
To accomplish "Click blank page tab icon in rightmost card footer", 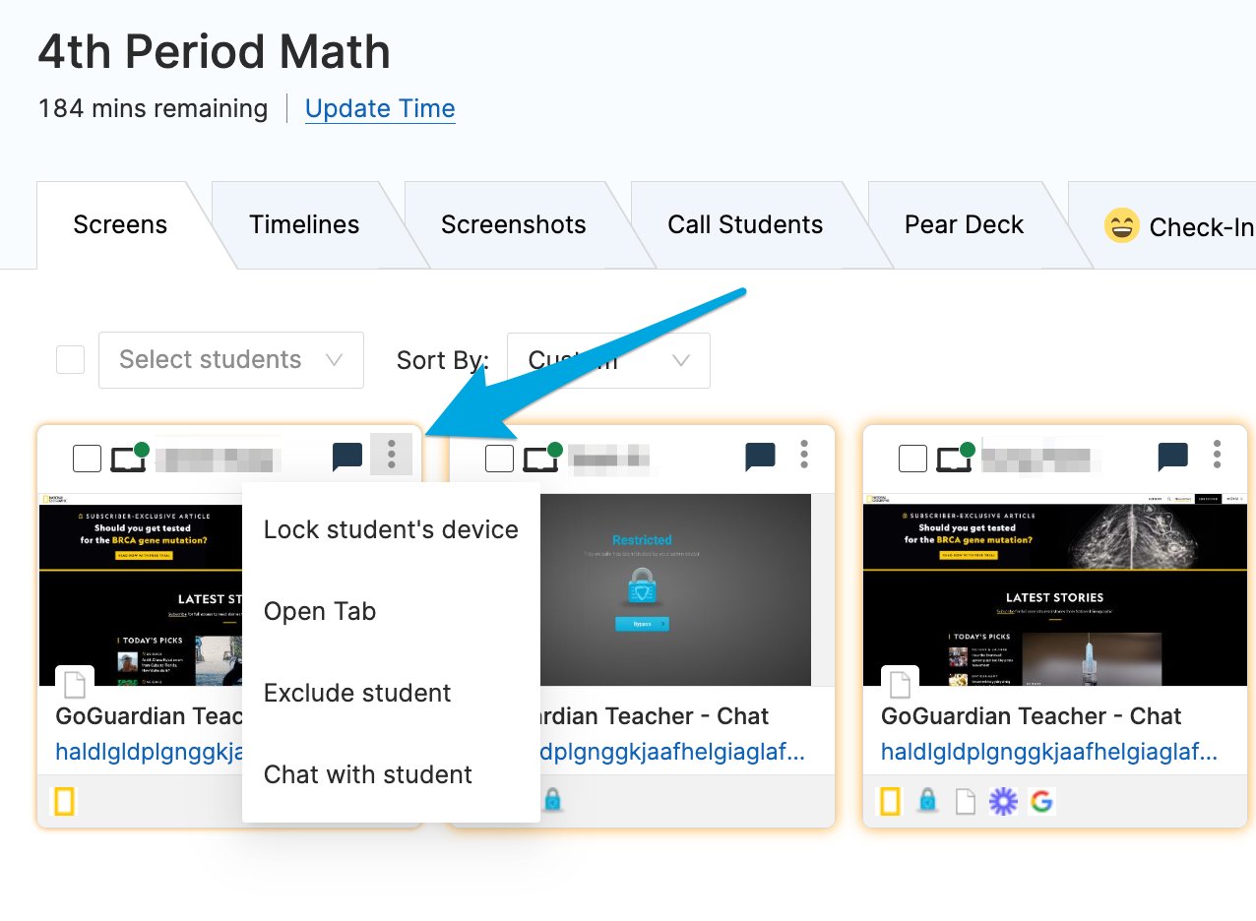I will click(x=966, y=802).
